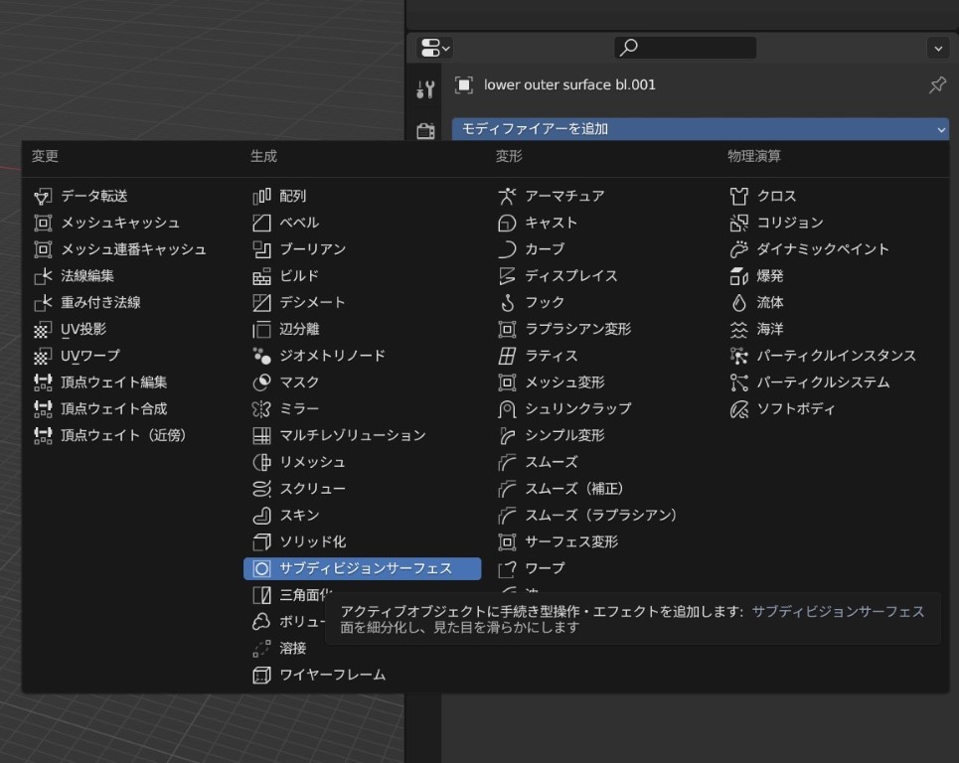This screenshot has width=959, height=763.
Task: Click the ベベル modifier icon
Action: [261, 223]
